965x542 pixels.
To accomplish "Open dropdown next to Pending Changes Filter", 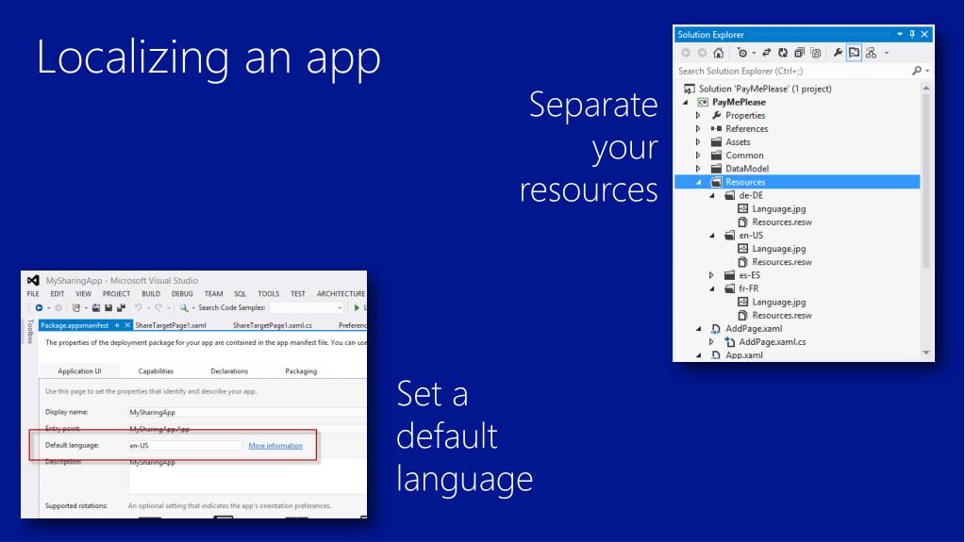I will pos(754,53).
